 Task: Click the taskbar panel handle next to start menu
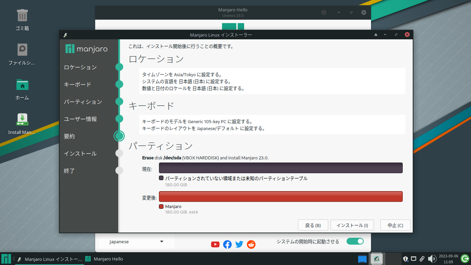tap(13, 259)
